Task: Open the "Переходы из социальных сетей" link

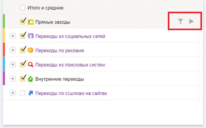Action: click(x=70, y=36)
